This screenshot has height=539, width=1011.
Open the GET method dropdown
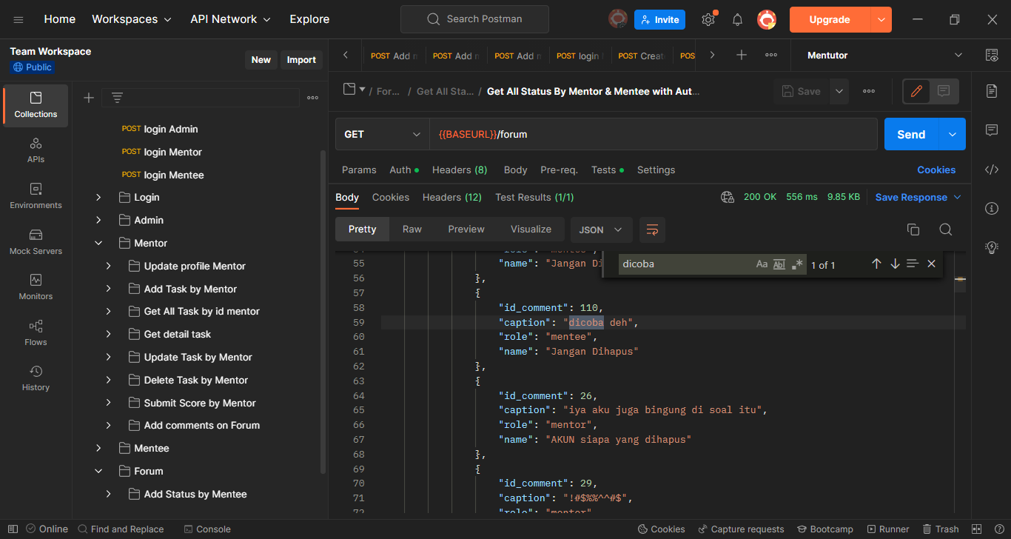pyautogui.click(x=382, y=134)
